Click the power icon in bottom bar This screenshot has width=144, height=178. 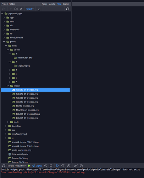[x=46, y=166]
